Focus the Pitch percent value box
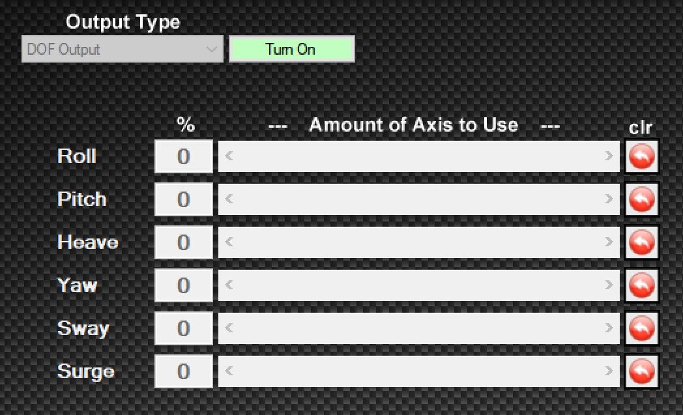 [x=184, y=199]
